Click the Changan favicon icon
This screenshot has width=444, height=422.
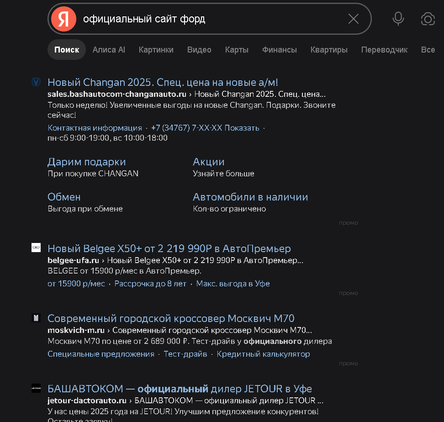[36, 82]
